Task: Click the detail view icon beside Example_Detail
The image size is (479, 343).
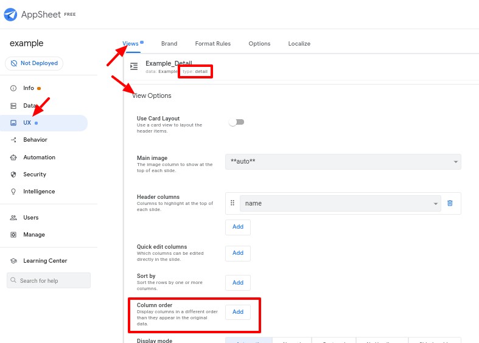Action: point(134,66)
